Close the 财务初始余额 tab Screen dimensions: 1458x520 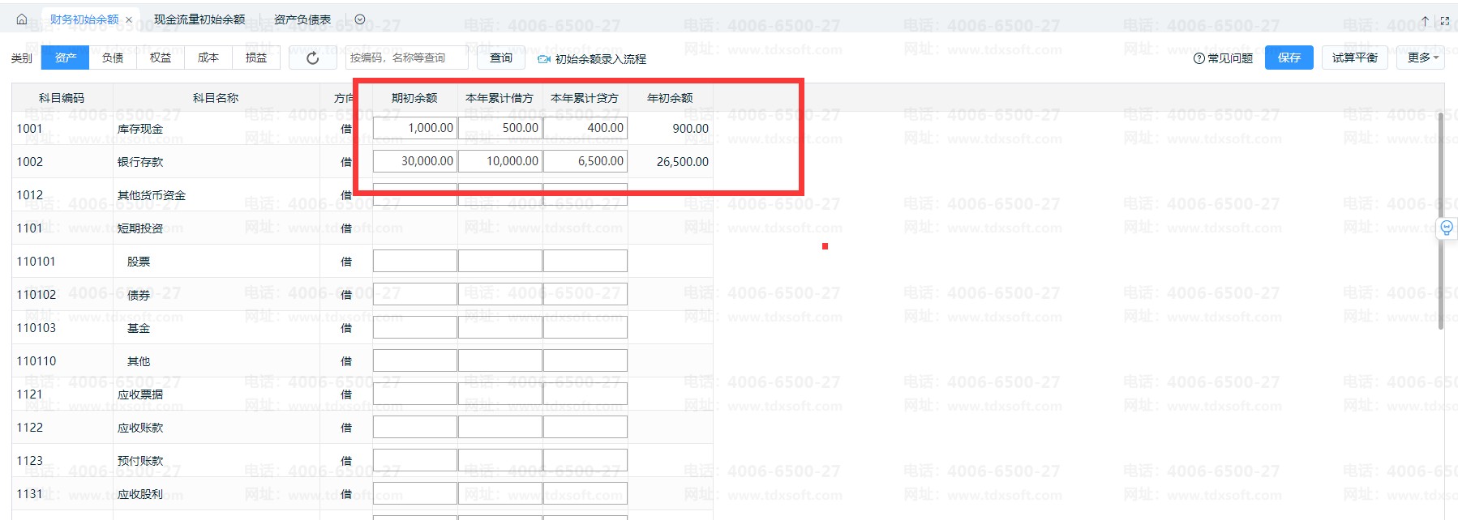tap(129, 20)
